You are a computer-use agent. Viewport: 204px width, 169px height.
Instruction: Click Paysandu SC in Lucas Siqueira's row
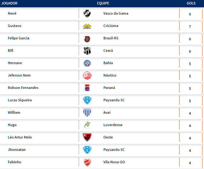click(x=114, y=100)
